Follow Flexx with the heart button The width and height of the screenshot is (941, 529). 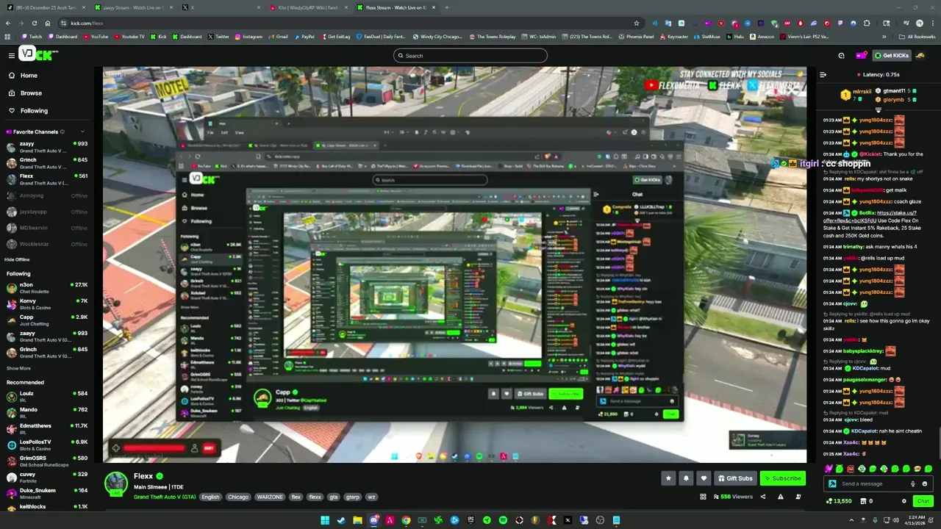pyautogui.click(x=704, y=478)
